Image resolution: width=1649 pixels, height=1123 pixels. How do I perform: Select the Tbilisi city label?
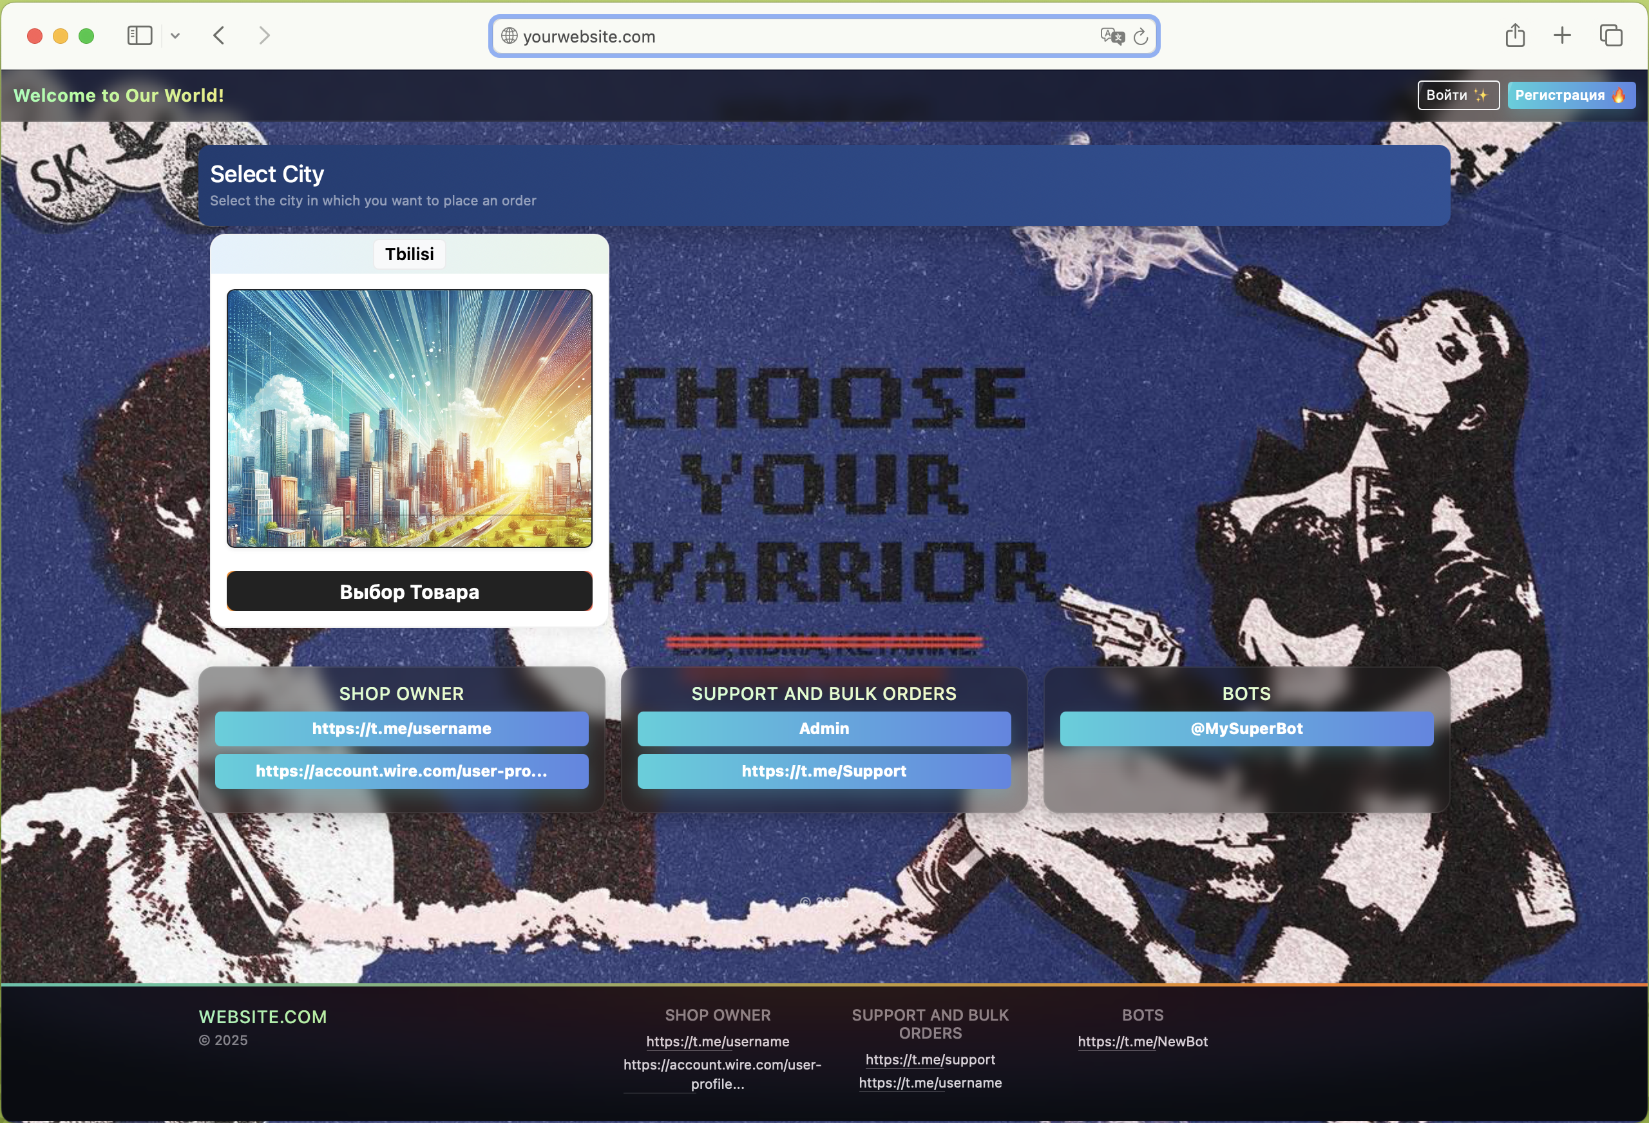(x=410, y=254)
